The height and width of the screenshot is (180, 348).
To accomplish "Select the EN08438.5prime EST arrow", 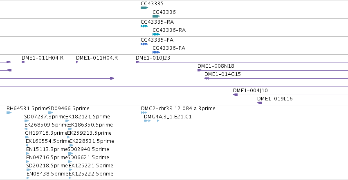I will 28,178.
